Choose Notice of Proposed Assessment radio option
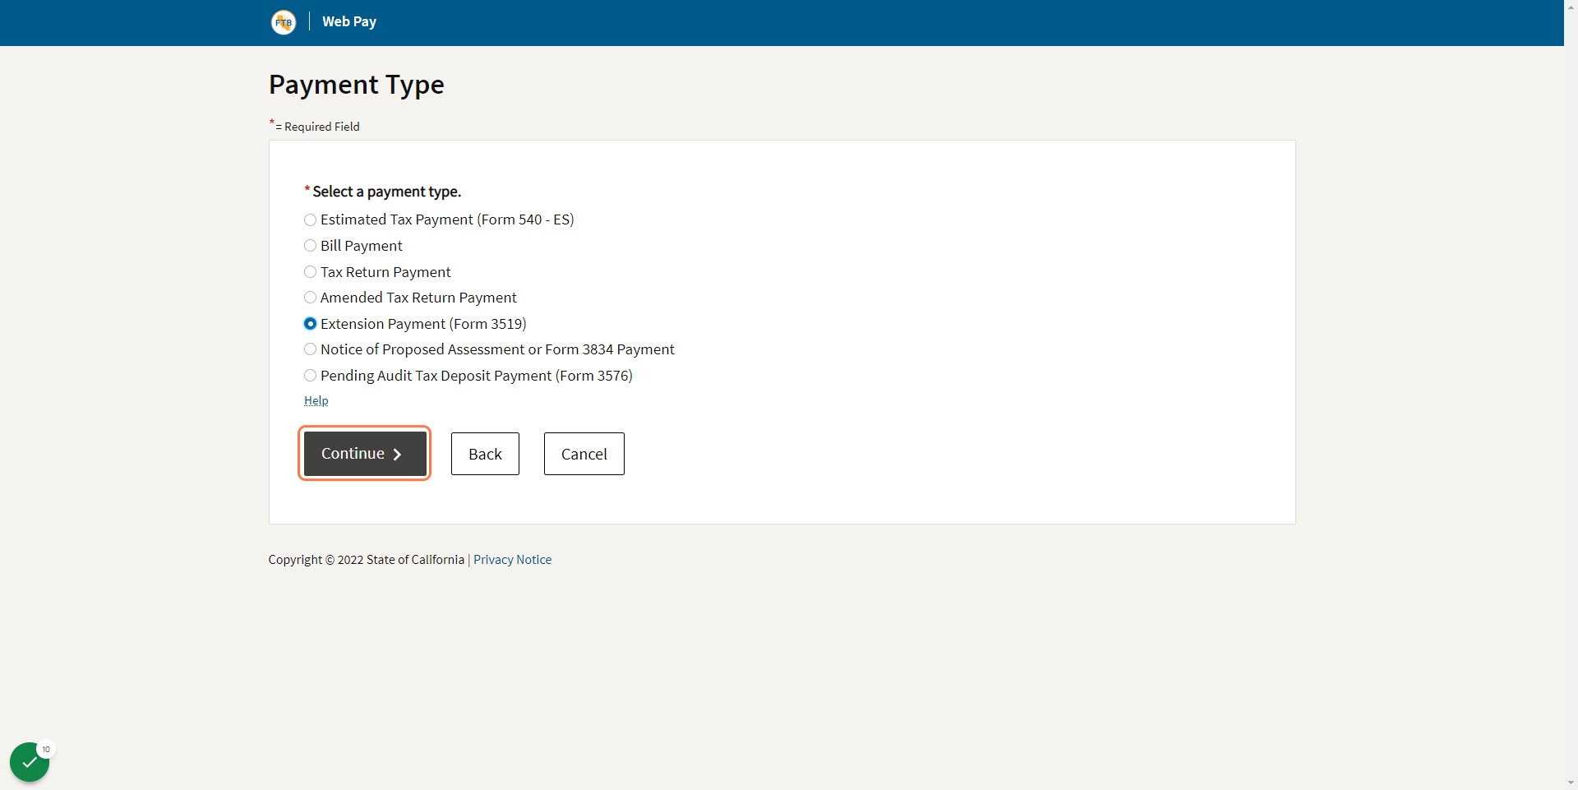This screenshot has width=1578, height=790. click(x=310, y=349)
